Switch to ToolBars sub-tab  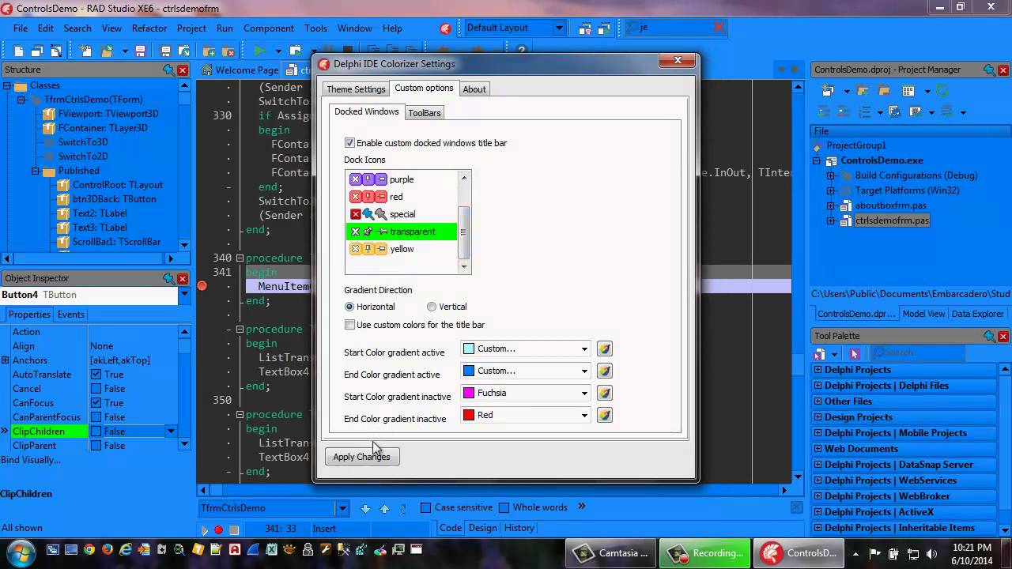(425, 113)
